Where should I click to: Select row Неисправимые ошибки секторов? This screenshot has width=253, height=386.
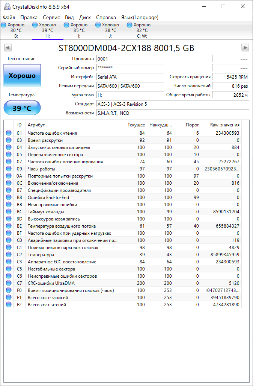(123, 276)
